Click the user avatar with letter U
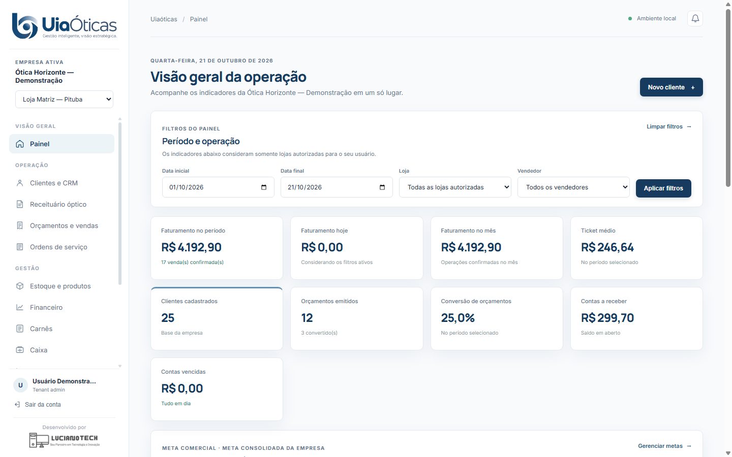 pos(20,385)
